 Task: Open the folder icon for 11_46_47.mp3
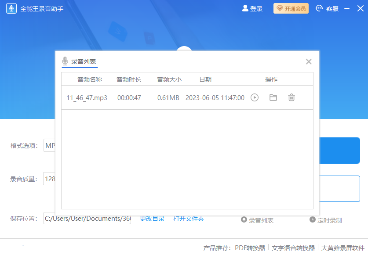tap(273, 97)
